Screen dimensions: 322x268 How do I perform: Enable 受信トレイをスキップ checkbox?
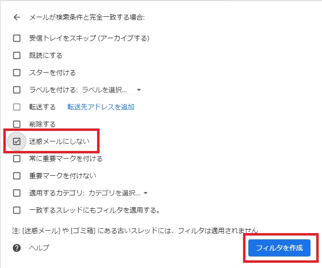(17, 38)
